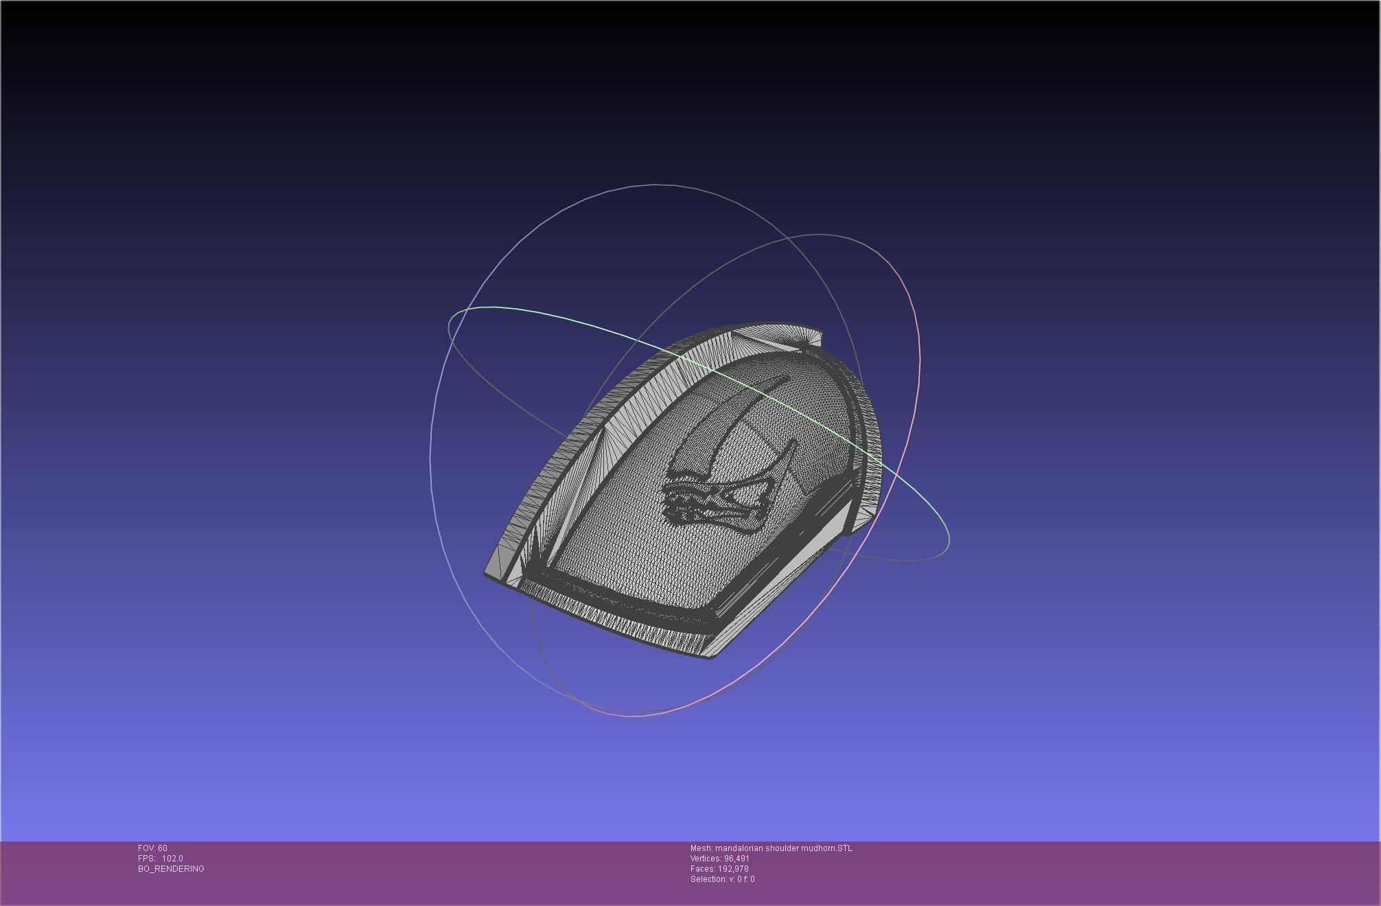Click the 'BO_RENDERING' label
Screen dimensions: 1381x906
(171, 869)
